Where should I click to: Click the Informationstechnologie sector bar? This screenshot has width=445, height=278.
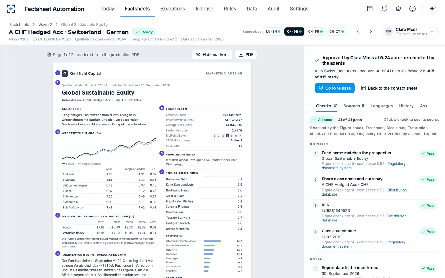point(212,241)
